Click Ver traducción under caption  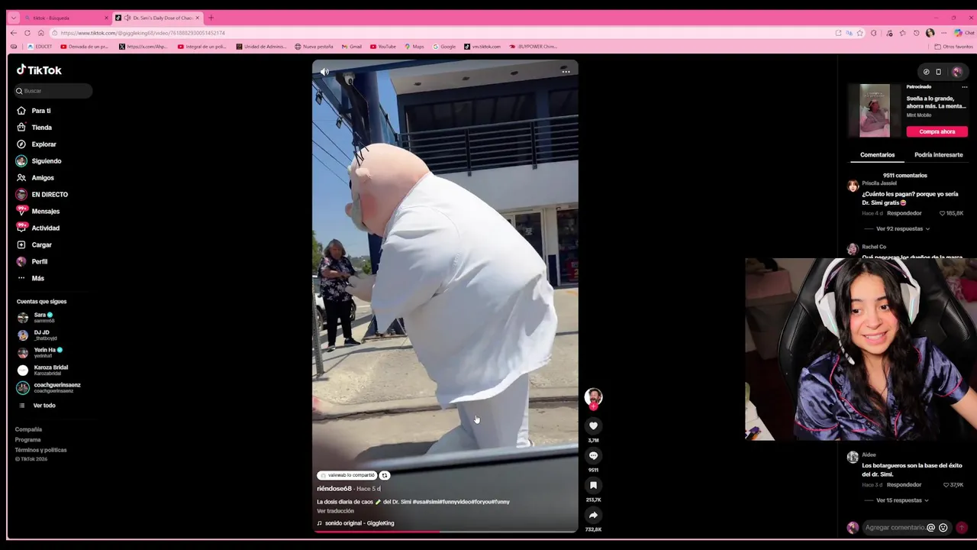(335, 511)
